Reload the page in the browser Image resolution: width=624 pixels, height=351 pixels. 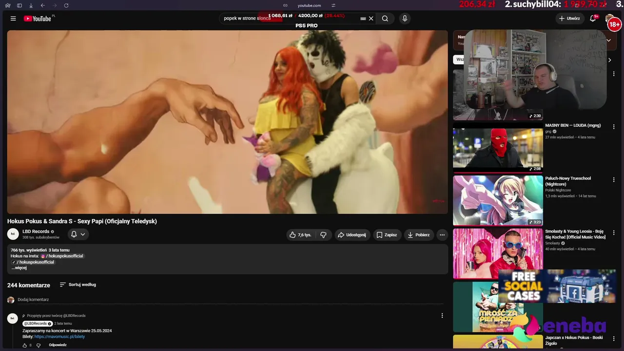point(66,5)
